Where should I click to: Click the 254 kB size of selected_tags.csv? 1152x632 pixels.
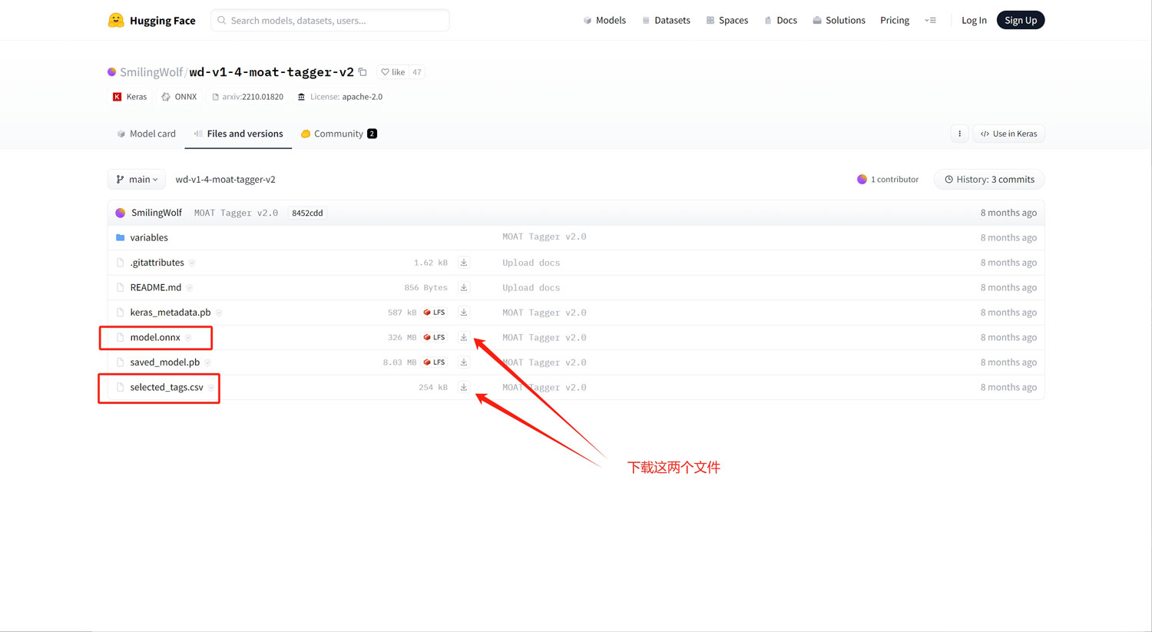coord(433,388)
